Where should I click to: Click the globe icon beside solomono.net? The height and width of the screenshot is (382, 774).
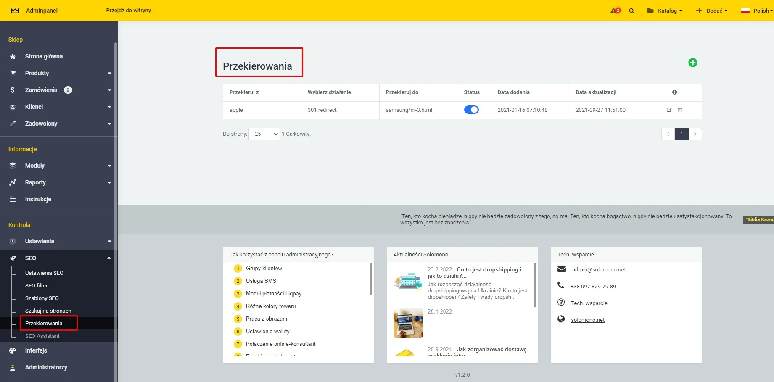click(561, 319)
